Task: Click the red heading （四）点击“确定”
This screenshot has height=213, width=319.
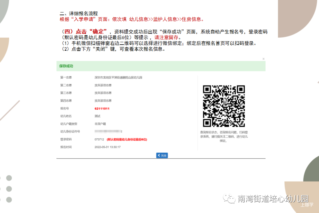Action: click(84, 32)
